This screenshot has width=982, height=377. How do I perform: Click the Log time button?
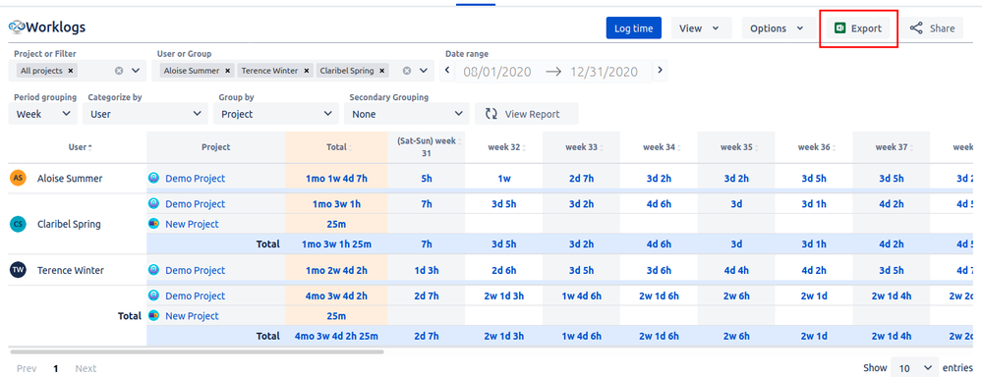pyautogui.click(x=633, y=28)
